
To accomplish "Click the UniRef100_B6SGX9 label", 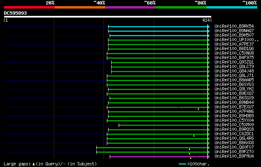I will (x=234, y=98).
